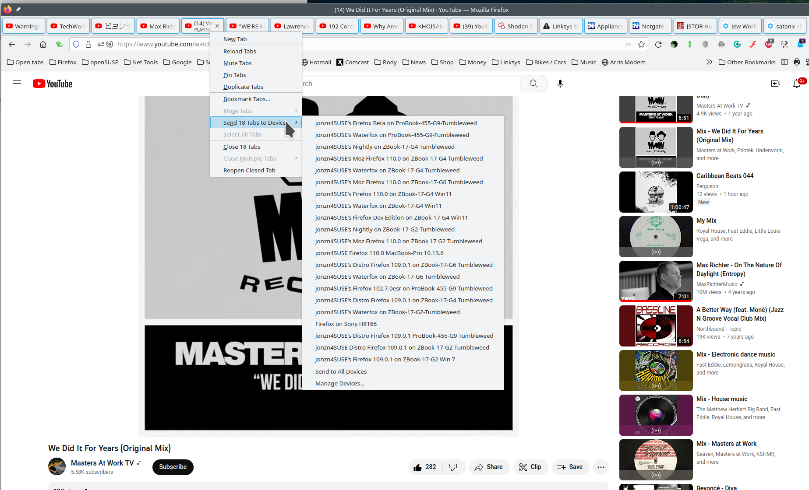
Task: Click the gray shield extension icon
Action: 705,44
